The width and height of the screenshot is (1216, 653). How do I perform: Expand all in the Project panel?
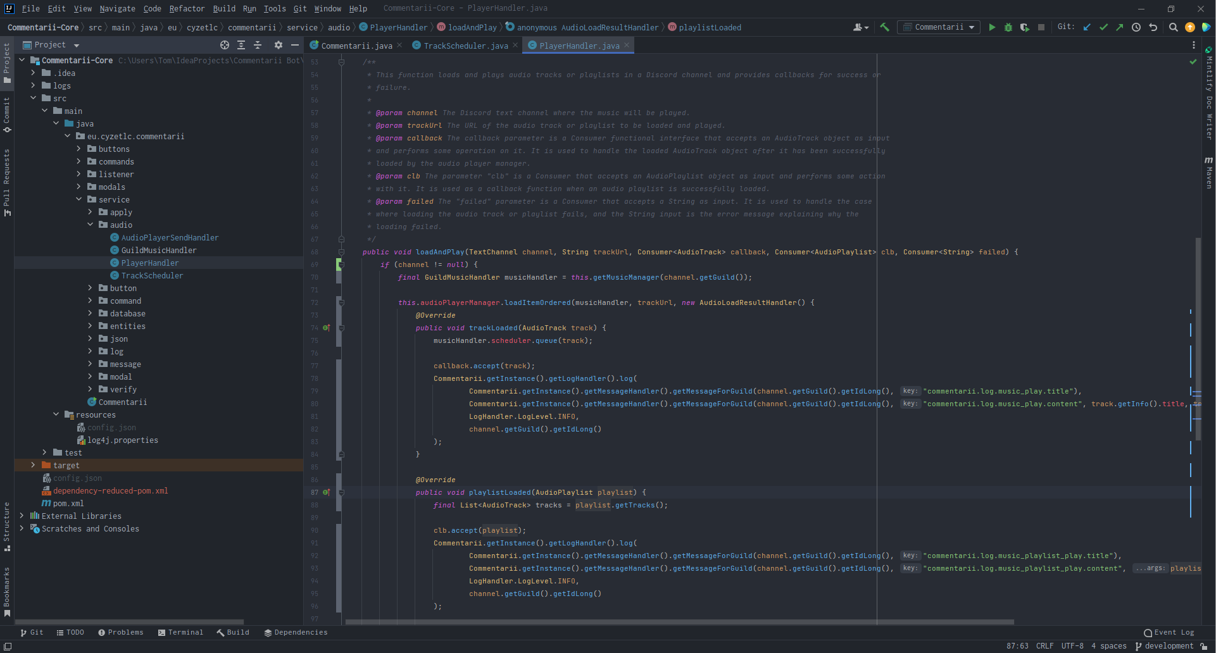pos(241,45)
